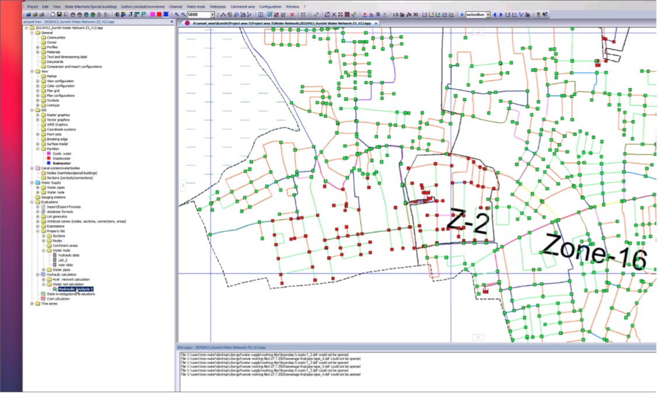Click the red X delete toolbar icon
This screenshot has height=395, width=659.
click(292, 14)
